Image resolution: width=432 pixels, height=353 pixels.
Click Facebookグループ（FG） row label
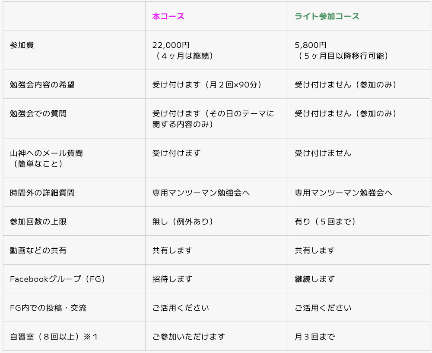pyautogui.click(x=57, y=279)
